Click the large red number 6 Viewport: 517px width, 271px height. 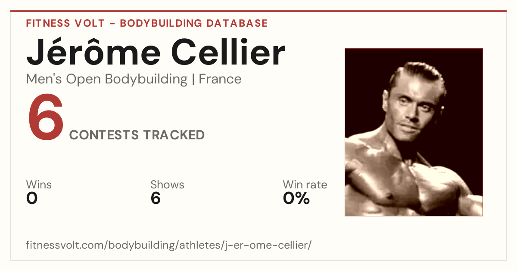(46, 118)
